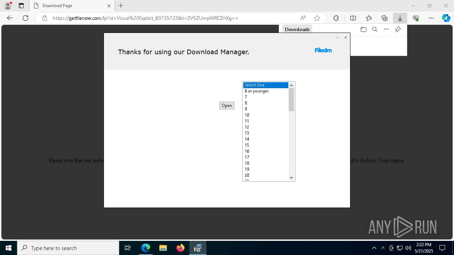The image size is (454, 255).
Task: Choose age 8 in list
Action: pos(266,103)
